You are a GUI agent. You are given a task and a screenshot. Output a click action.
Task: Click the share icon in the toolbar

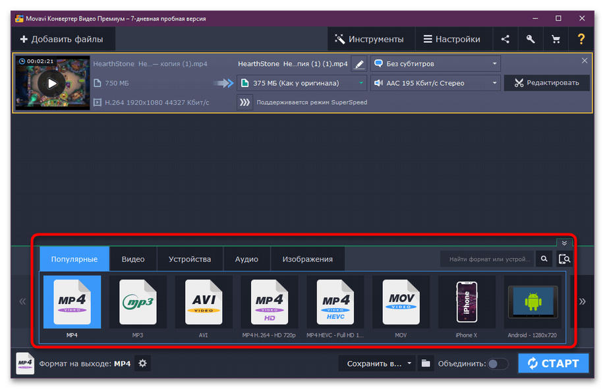click(x=505, y=39)
